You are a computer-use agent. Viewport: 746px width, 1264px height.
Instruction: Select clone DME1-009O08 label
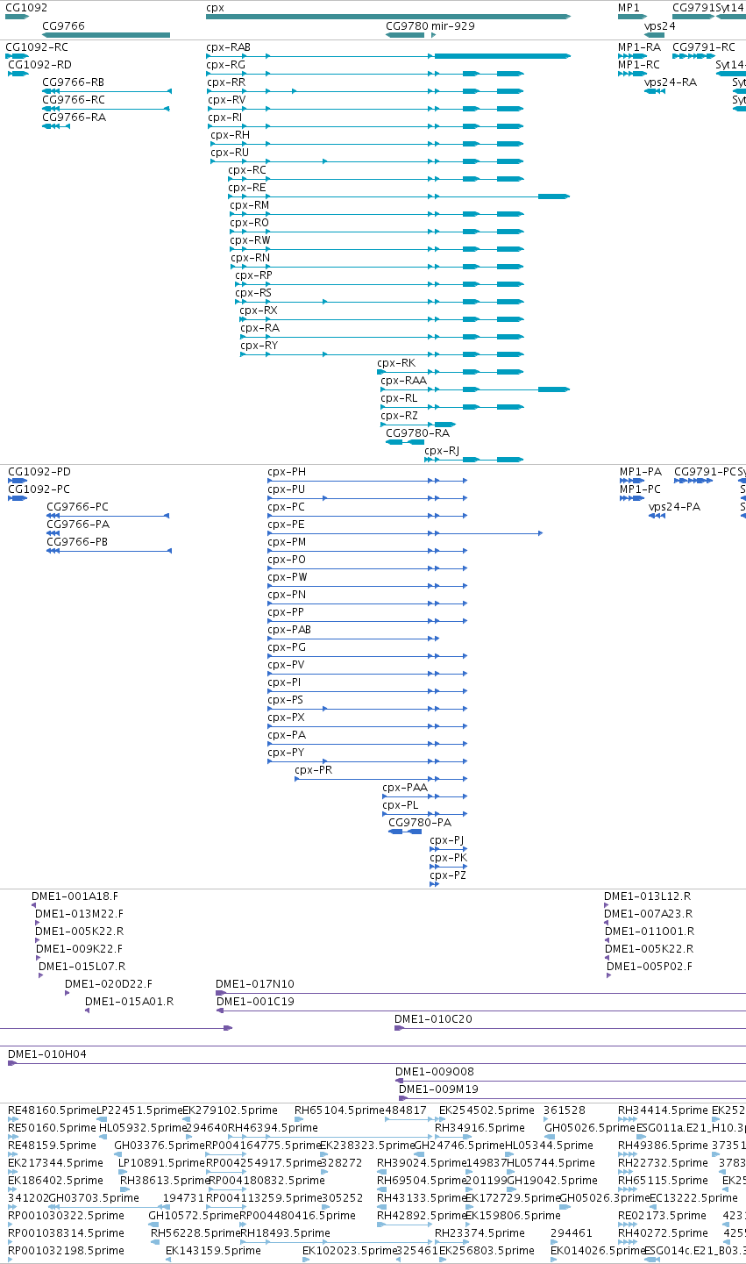pos(435,1072)
